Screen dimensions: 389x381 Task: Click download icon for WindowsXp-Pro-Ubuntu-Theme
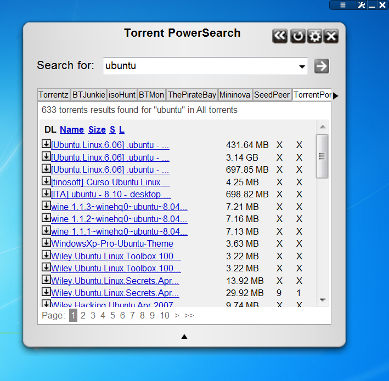tap(46, 242)
